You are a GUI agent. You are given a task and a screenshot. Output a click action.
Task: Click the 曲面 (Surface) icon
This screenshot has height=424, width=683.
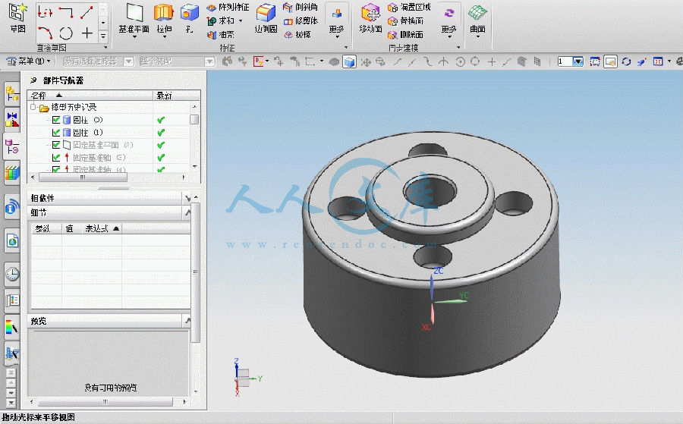pyautogui.click(x=478, y=13)
